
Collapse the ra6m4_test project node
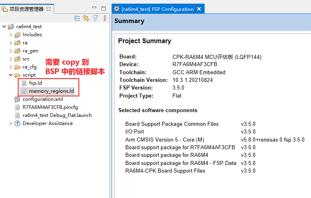point(4,27)
